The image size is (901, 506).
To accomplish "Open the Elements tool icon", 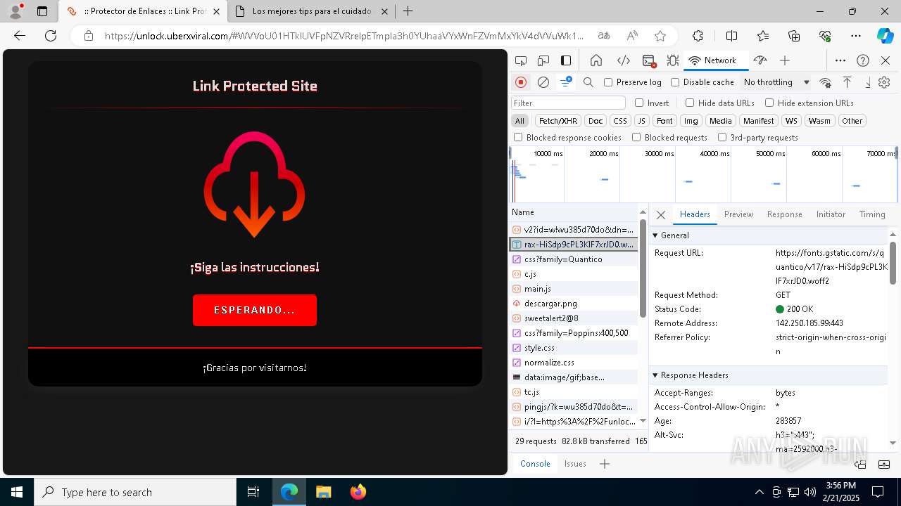I will pos(623,60).
